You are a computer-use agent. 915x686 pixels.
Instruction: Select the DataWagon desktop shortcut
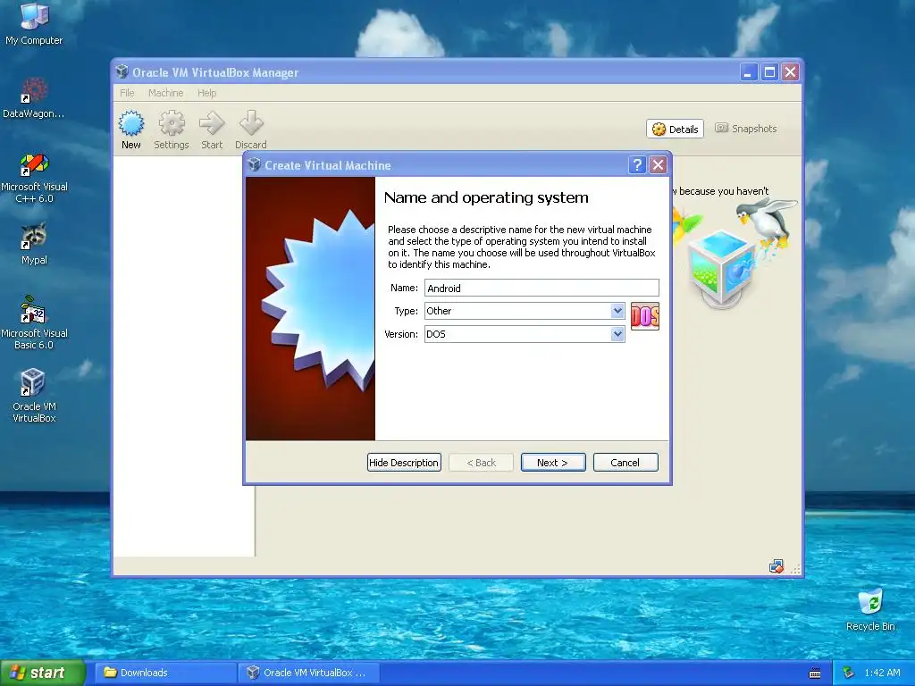[x=34, y=98]
